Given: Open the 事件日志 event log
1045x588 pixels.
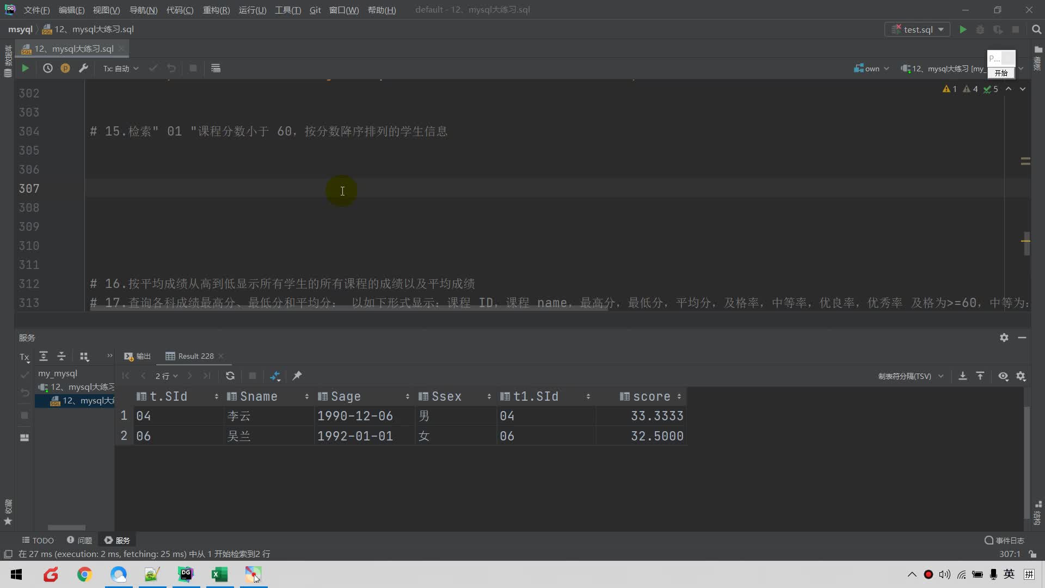Looking at the screenshot, I should [1004, 540].
